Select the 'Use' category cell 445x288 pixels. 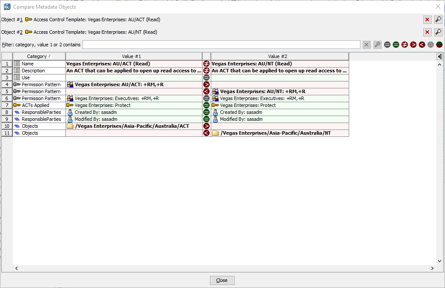click(x=39, y=78)
